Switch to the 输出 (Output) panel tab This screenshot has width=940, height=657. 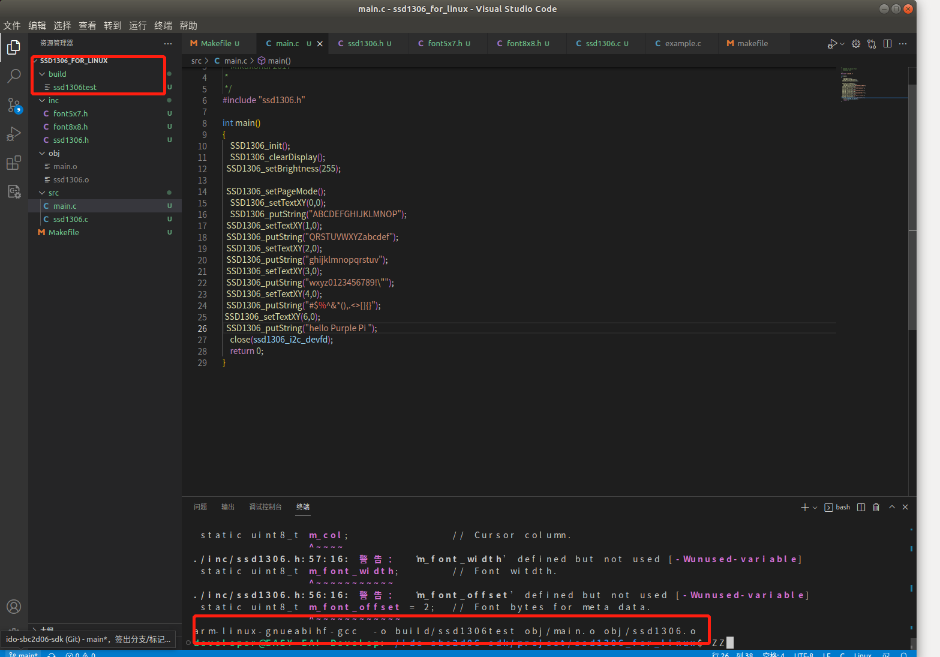point(228,507)
